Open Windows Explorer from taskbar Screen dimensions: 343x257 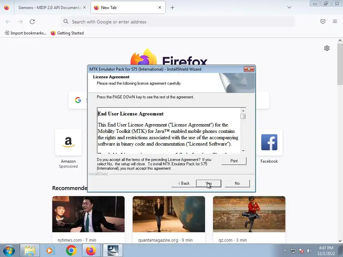30,250
